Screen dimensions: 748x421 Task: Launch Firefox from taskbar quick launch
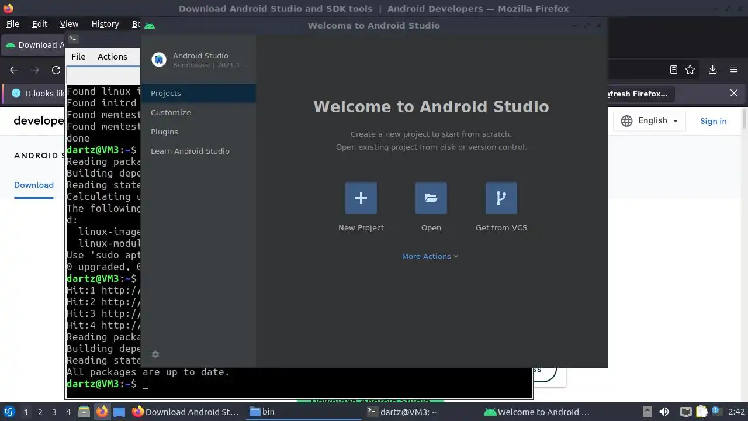[102, 412]
